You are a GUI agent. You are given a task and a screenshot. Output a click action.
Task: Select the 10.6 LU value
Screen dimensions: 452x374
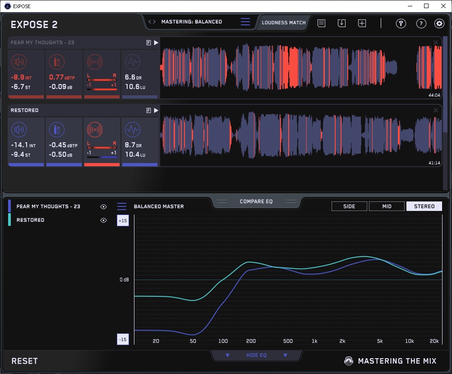click(135, 87)
